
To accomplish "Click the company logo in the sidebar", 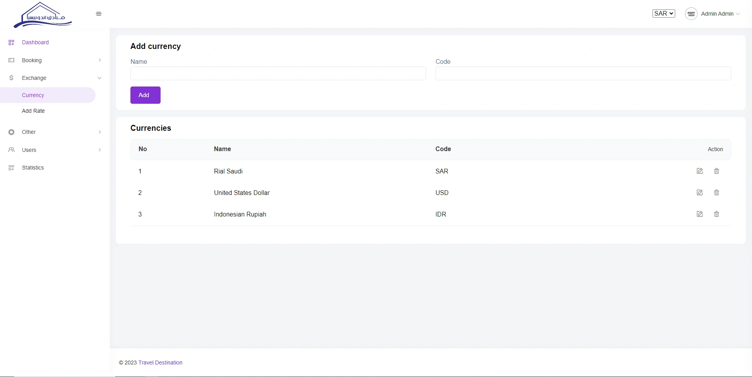I will (x=43, y=15).
